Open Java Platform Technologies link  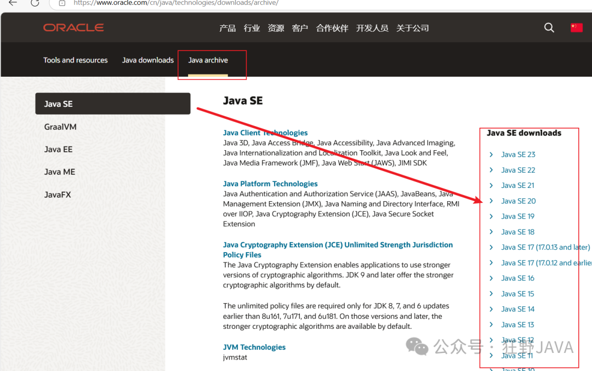pos(270,184)
